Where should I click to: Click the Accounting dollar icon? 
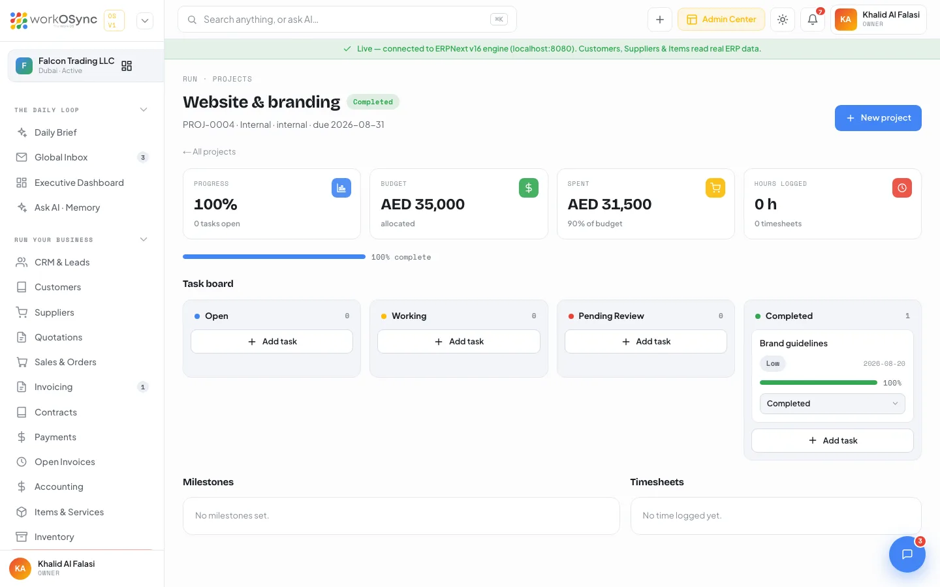pos(22,487)
